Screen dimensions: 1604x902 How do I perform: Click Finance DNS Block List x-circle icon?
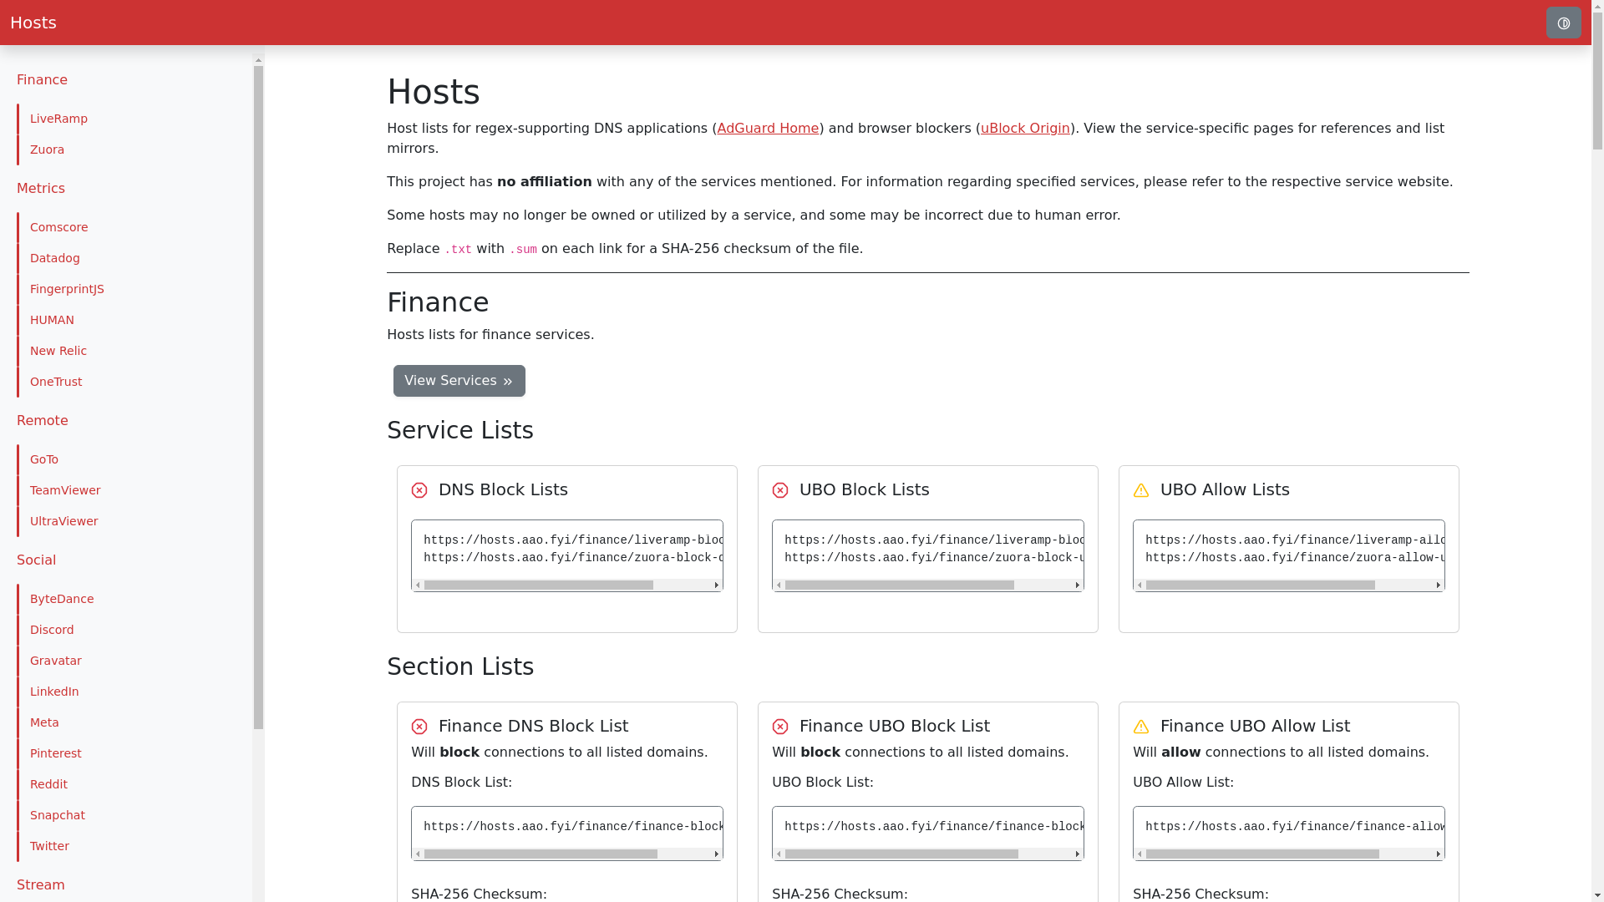point(419,727)
